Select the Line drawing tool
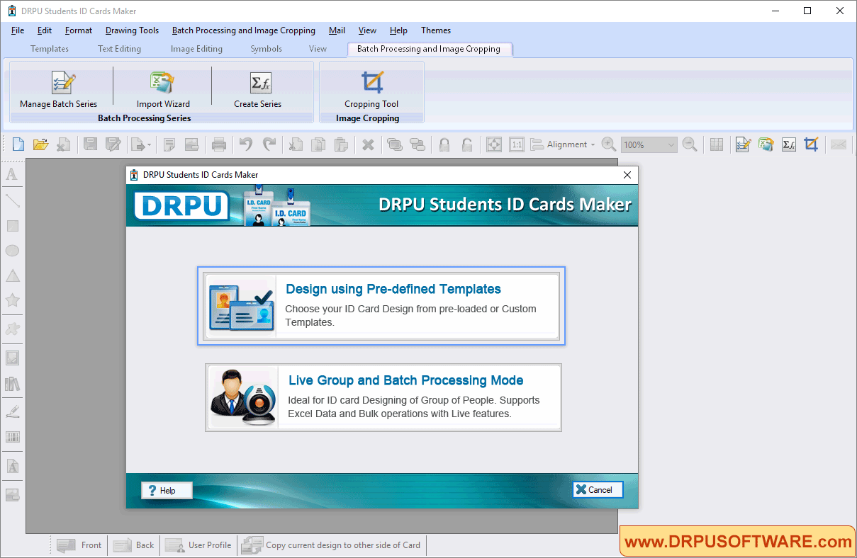Image resolution: width=857 pixels, height=558 pixels. pyautogui.click(x=12, y=200)
